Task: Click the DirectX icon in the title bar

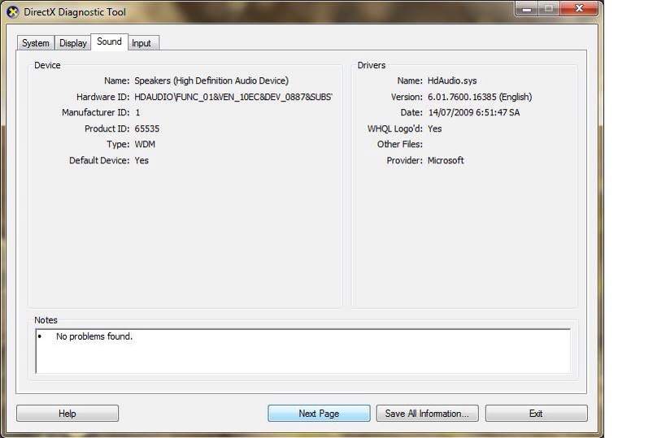Action: [11, 10]
